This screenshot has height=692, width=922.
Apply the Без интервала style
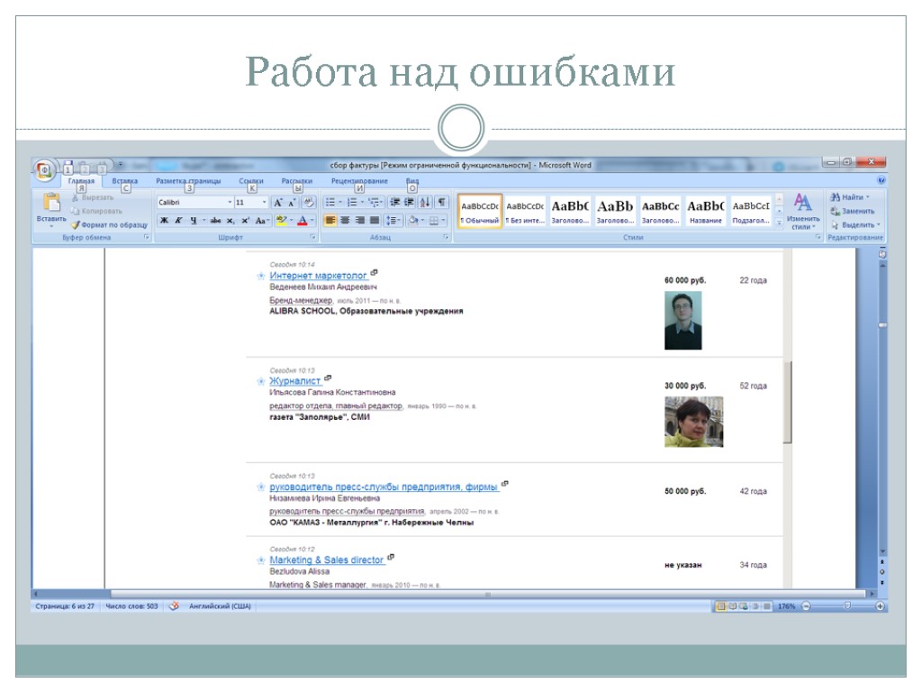525,212
